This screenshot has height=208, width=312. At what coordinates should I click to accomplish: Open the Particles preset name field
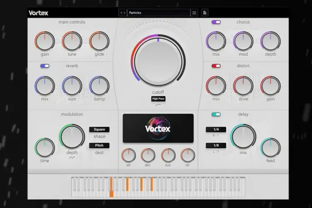158,13
